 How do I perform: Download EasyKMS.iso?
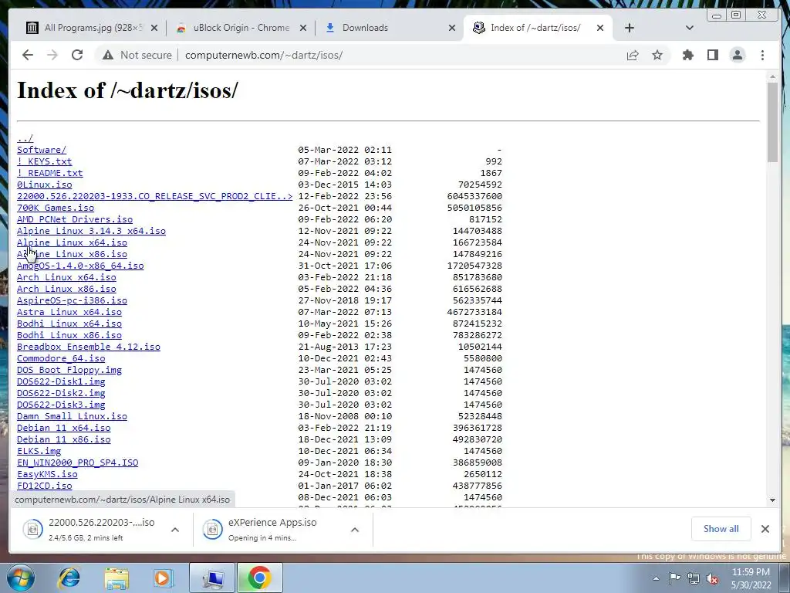pos(47,475)
